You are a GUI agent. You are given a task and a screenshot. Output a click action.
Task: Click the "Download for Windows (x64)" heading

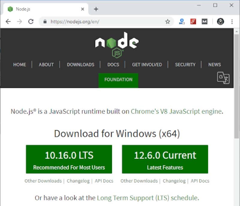[x=117, y=134]
